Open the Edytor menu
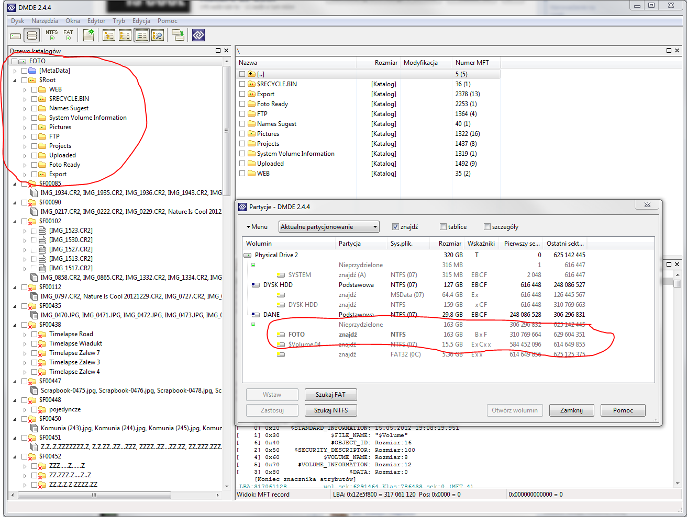Viewport: 687px width, 517px height. (96, 21)
